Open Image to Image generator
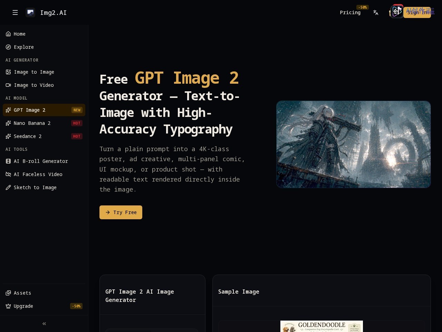Image resolution: width=442 pixels, height=332 pixels. [x=44, y=72]
